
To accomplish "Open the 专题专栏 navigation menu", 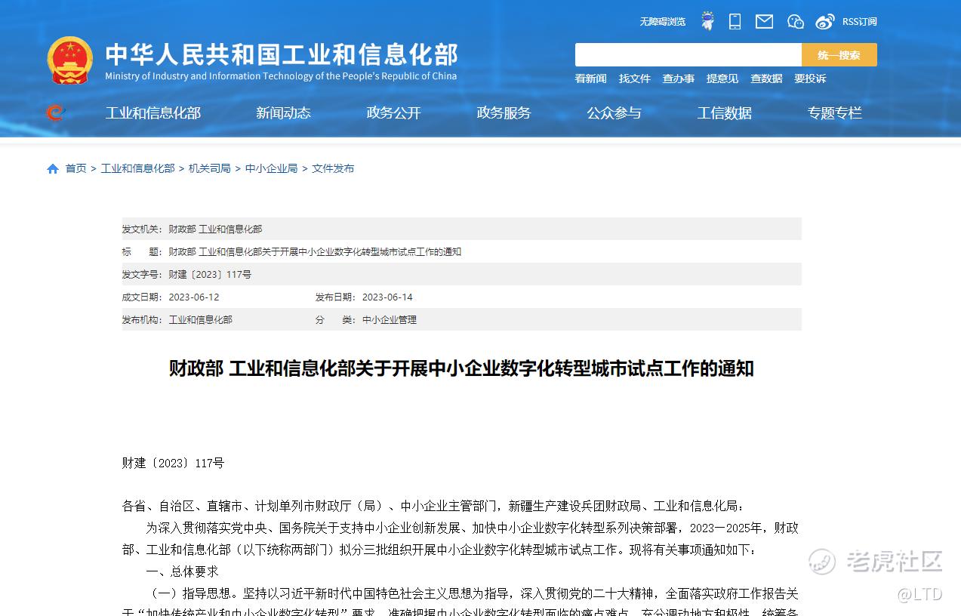I will [x=834, y=113].
